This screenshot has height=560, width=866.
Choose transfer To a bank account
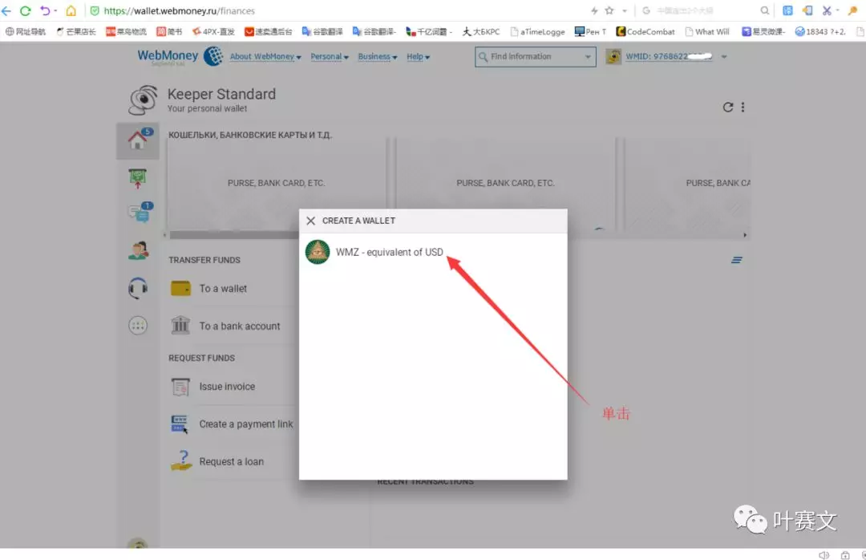point(240,327)
